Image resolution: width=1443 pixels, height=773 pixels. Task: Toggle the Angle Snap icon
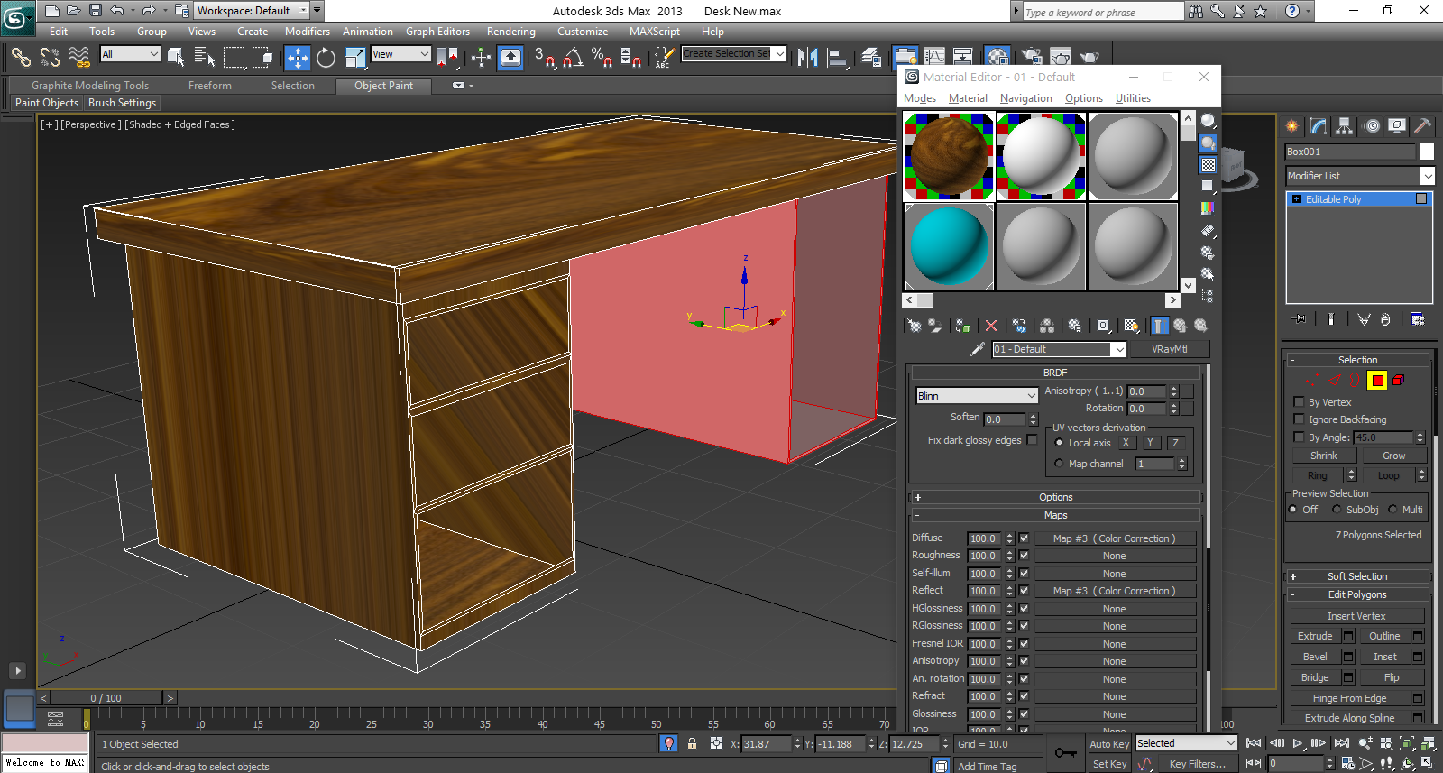tap(574, 58)
